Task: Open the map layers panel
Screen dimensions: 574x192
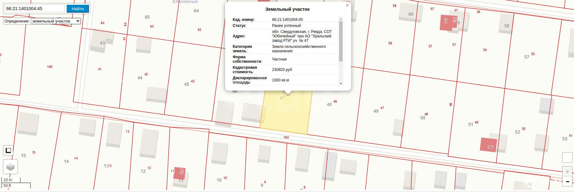Action: (10, 167)
